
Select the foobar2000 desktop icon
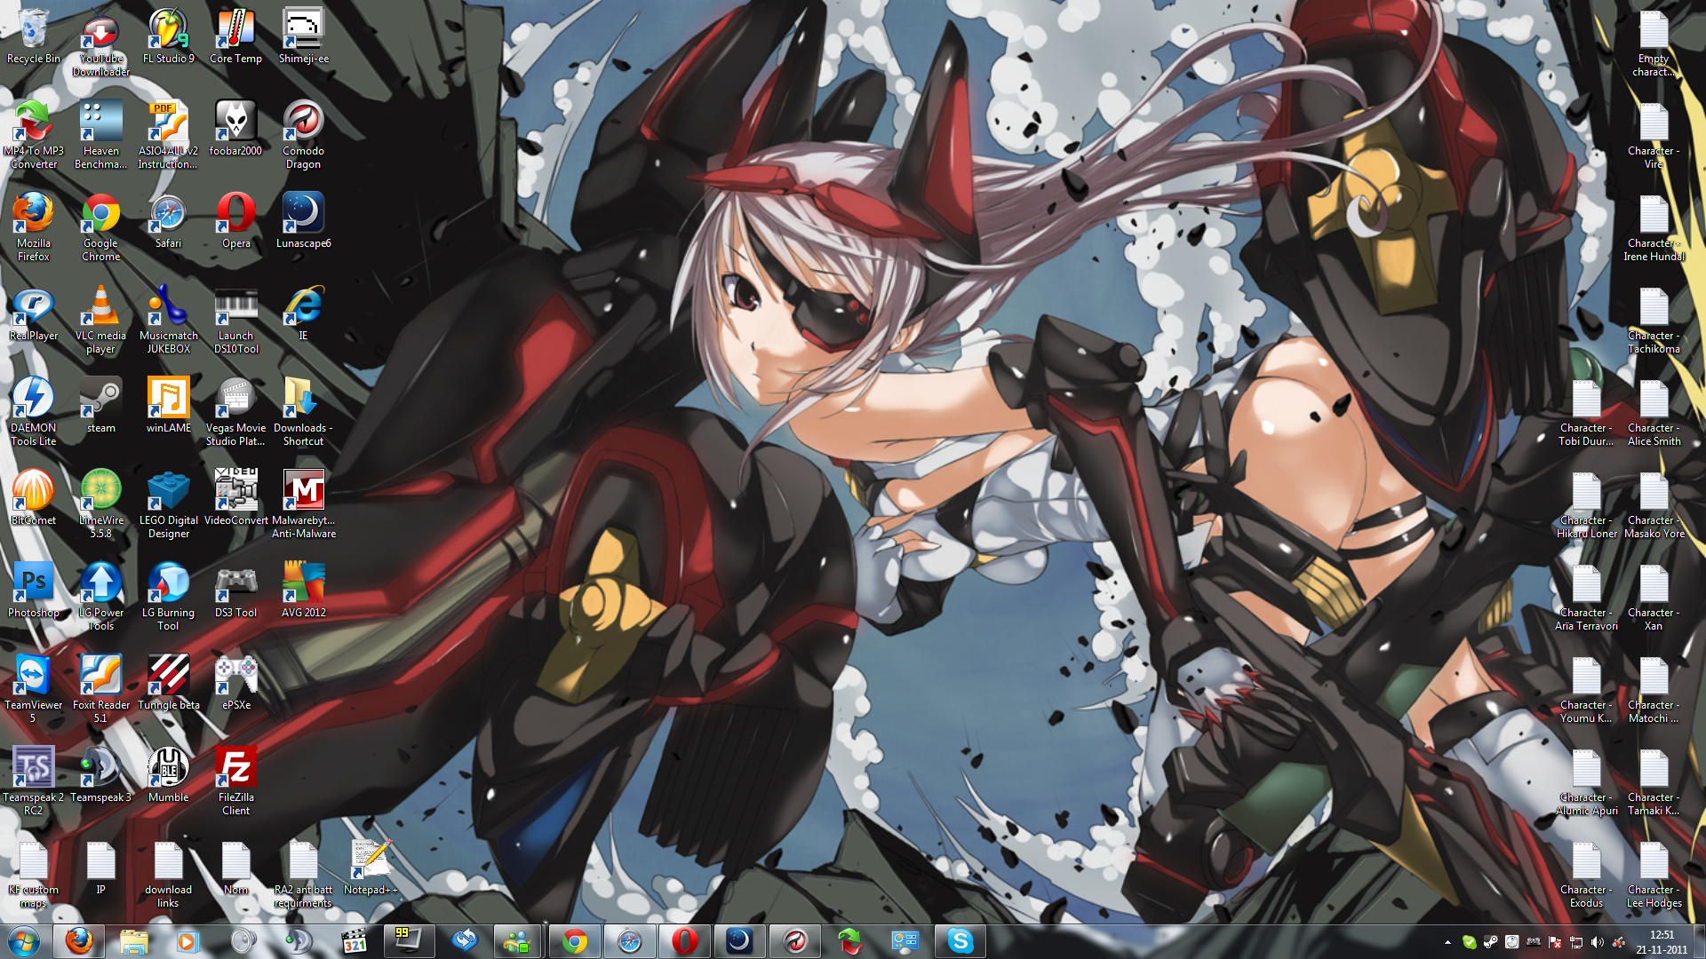click(236, 130)
